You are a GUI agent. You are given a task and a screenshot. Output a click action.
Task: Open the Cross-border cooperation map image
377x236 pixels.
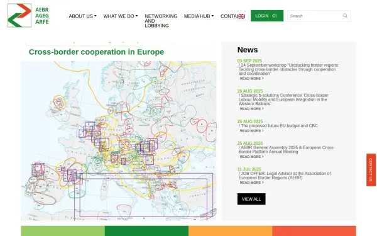click(119, 140)
